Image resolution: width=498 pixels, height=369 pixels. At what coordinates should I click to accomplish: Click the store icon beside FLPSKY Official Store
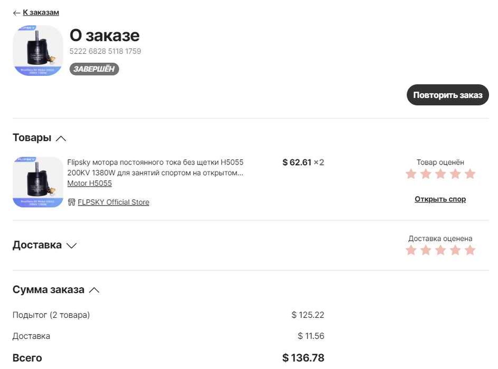pyautogui.click(x=72, y=202)
